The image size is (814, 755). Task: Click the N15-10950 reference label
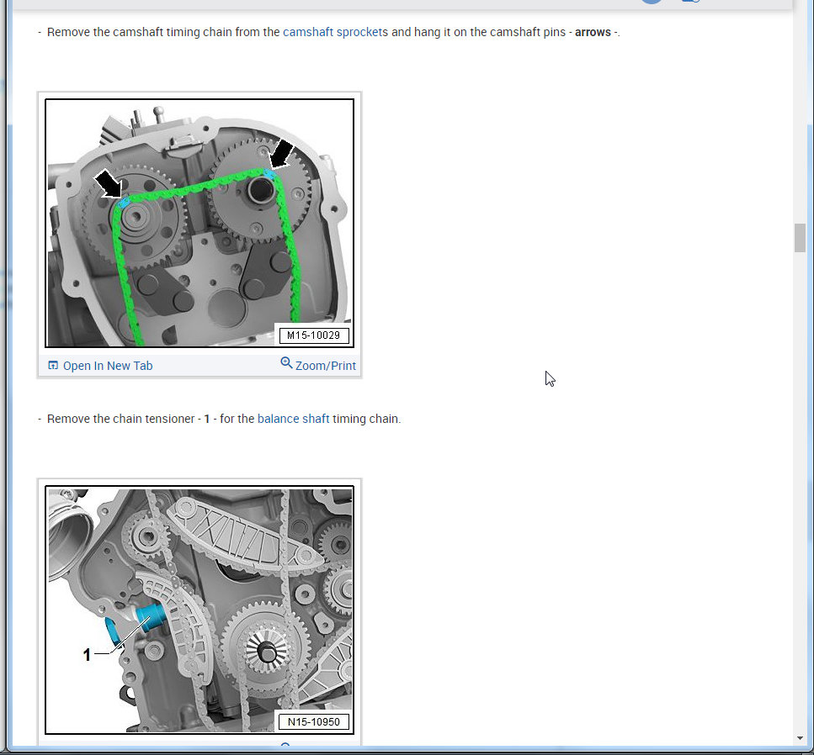(313, 722)
